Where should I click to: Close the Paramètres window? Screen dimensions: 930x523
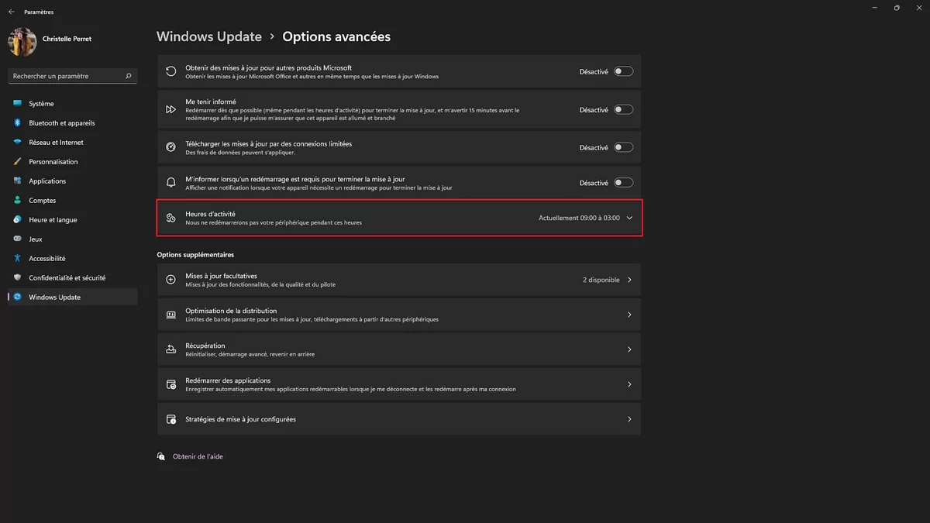[x=918, y=8]
